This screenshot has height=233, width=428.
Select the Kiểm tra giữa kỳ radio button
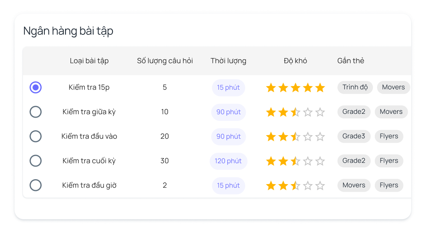coord(36,112)
